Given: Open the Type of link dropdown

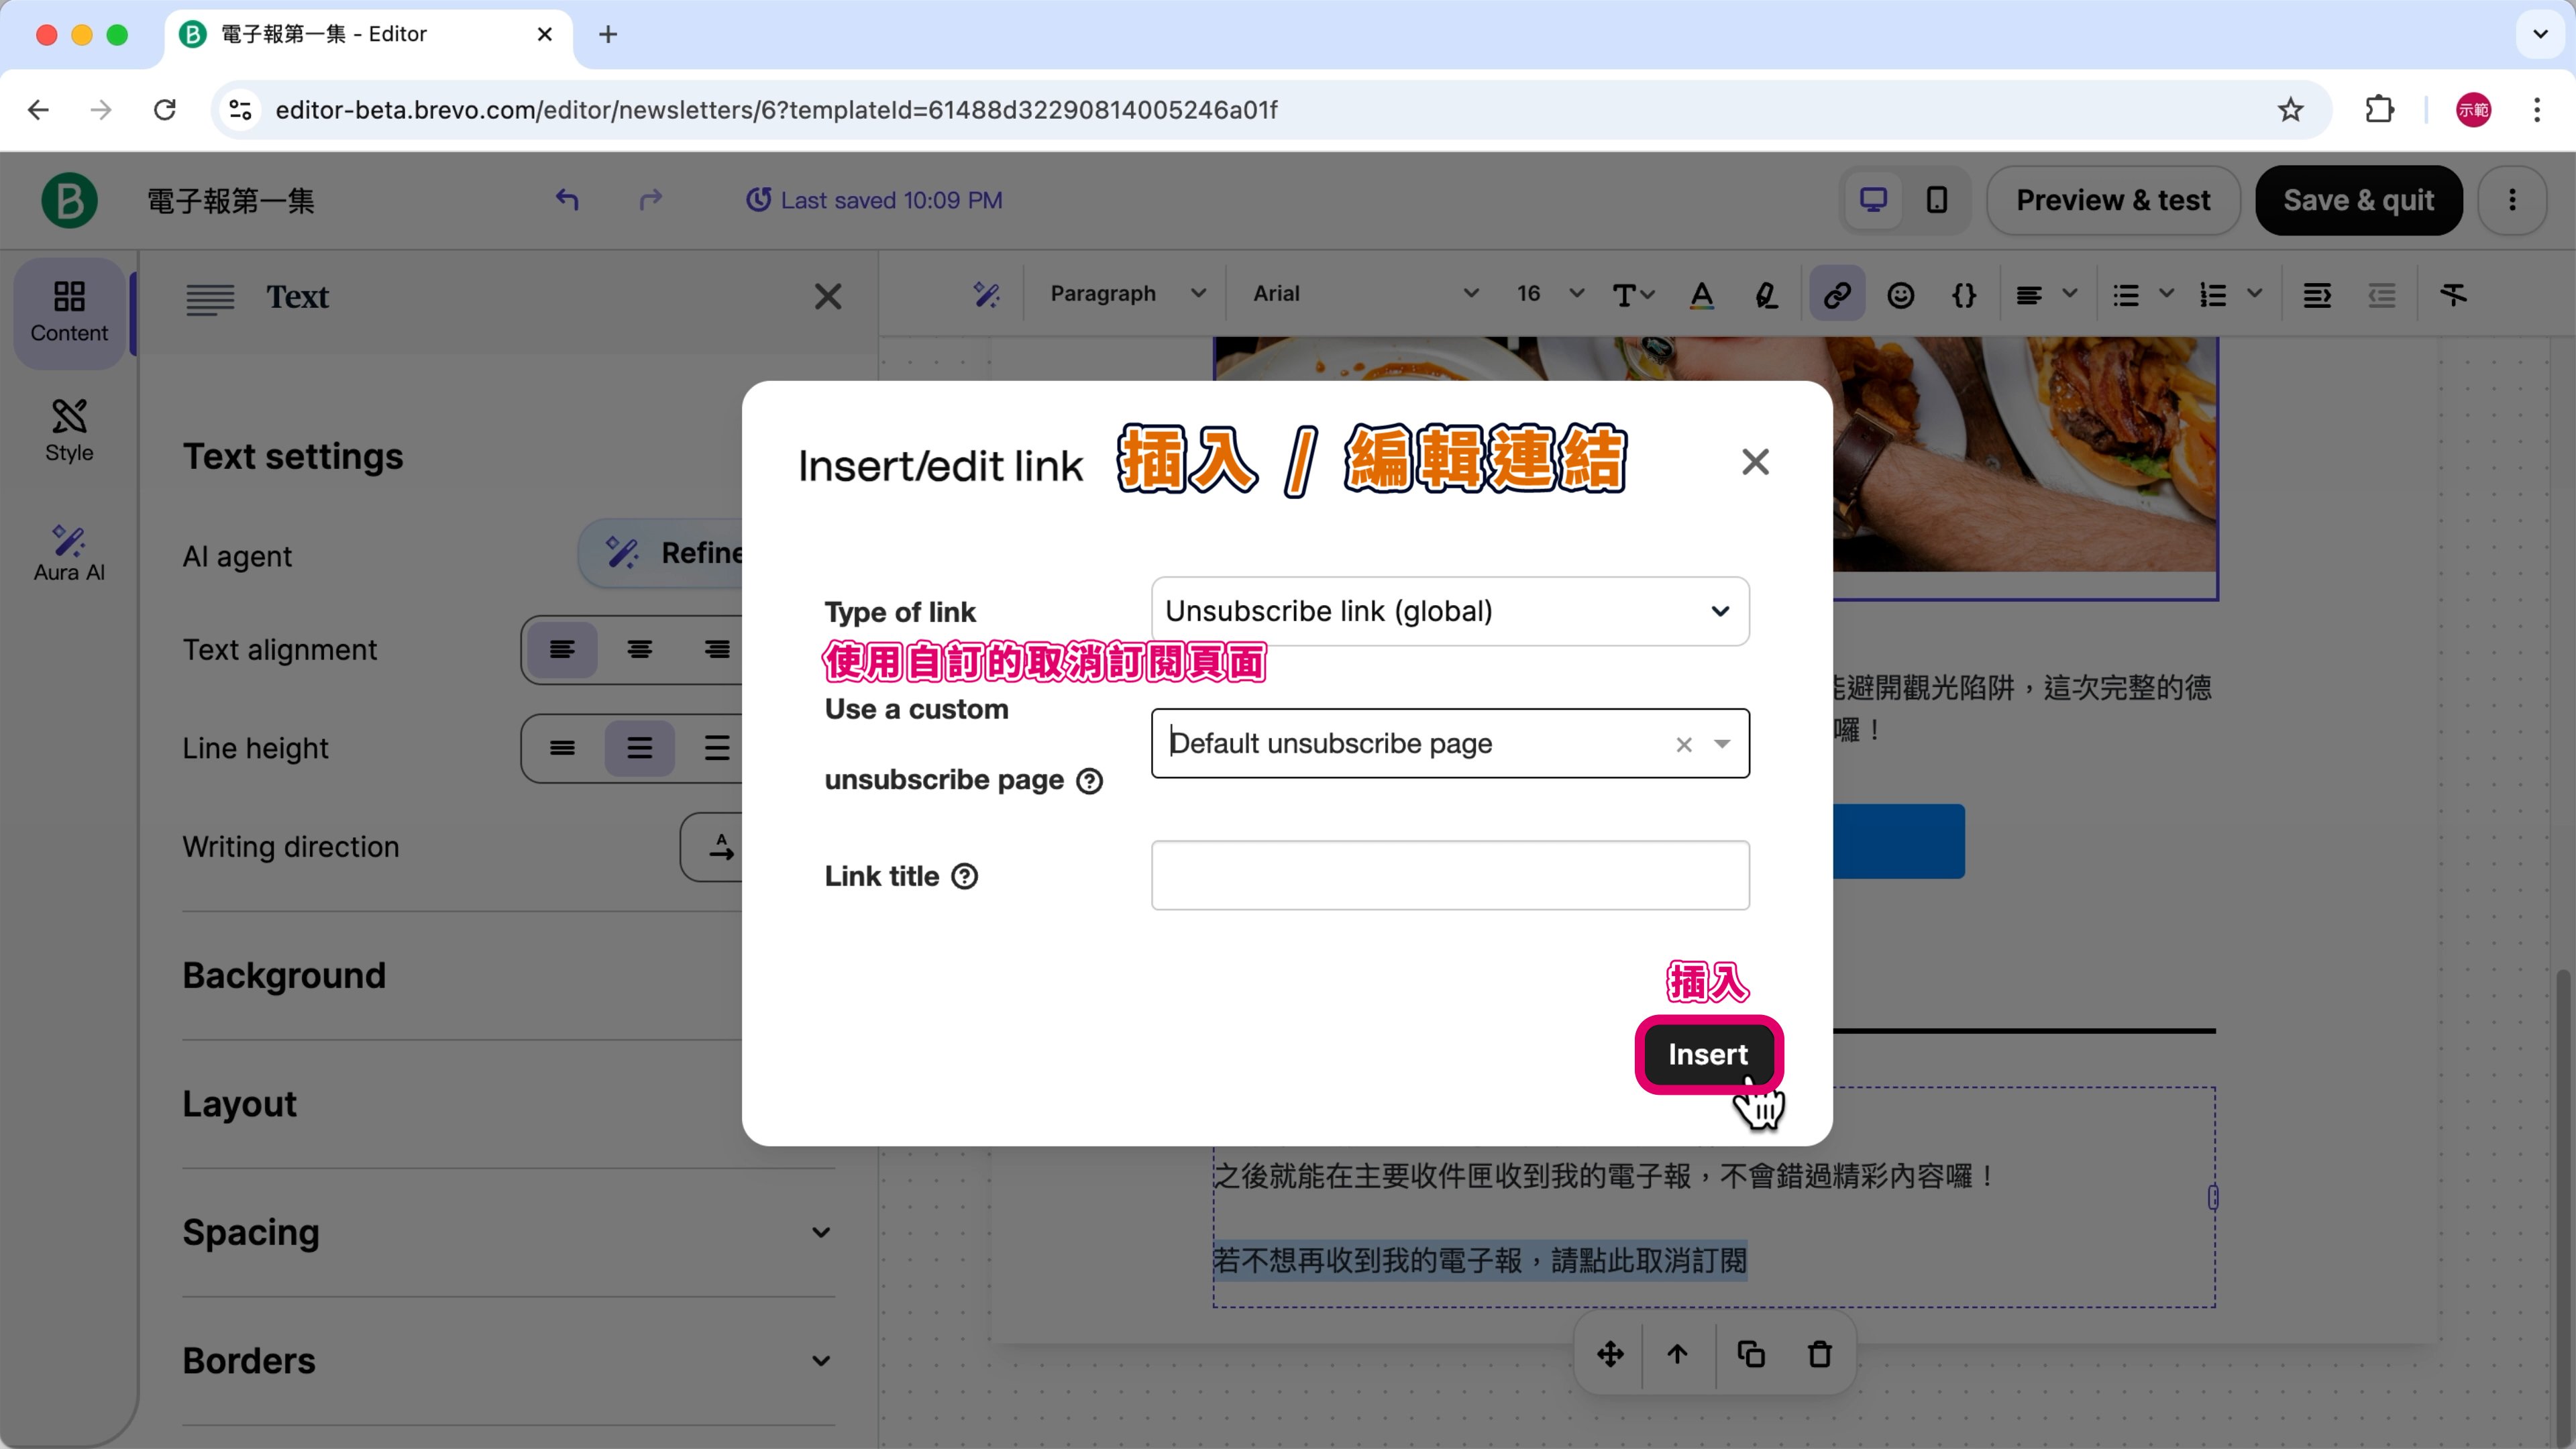Looking at the screenshot, I should (1449, 611).
